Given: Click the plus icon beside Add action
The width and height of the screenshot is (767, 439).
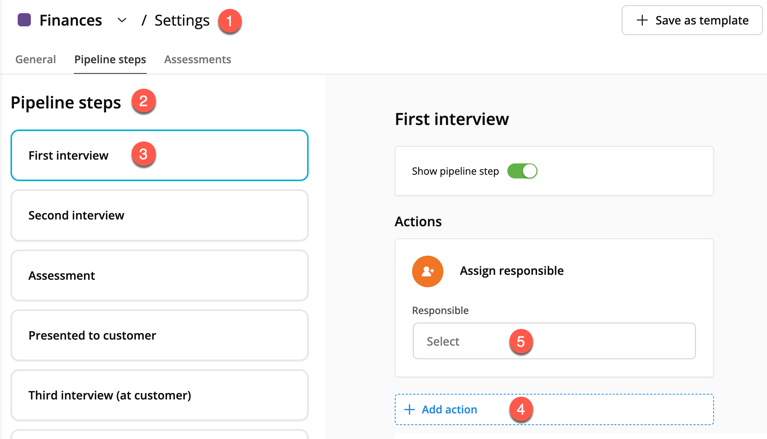Looking at the screenshot, I should click(x=409, y=409).
